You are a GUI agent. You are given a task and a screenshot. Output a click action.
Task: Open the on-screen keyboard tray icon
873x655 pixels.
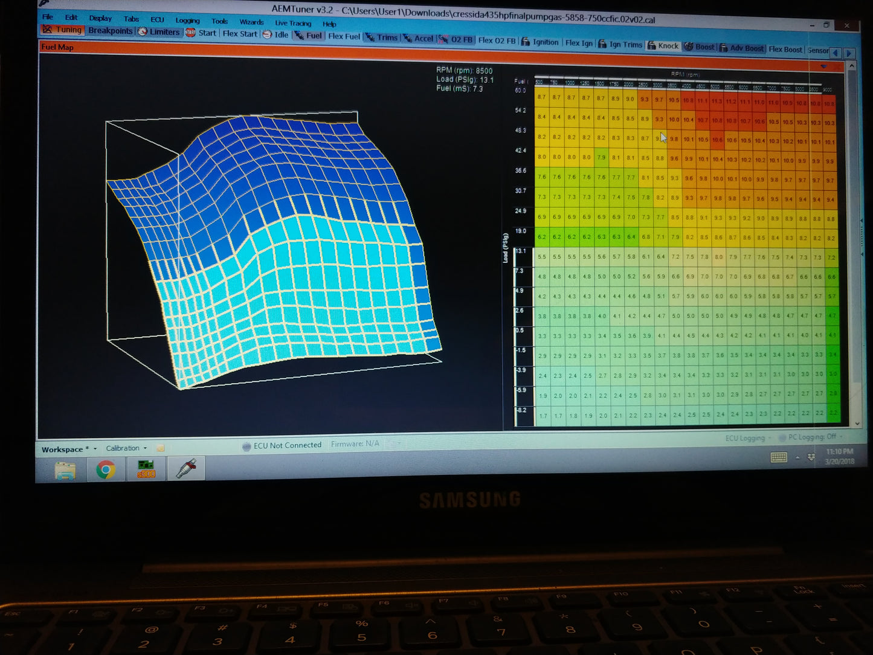pos(779,457)
